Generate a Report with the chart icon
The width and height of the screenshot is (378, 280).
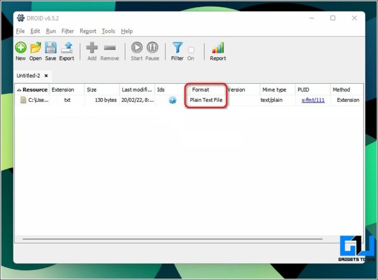218,47
